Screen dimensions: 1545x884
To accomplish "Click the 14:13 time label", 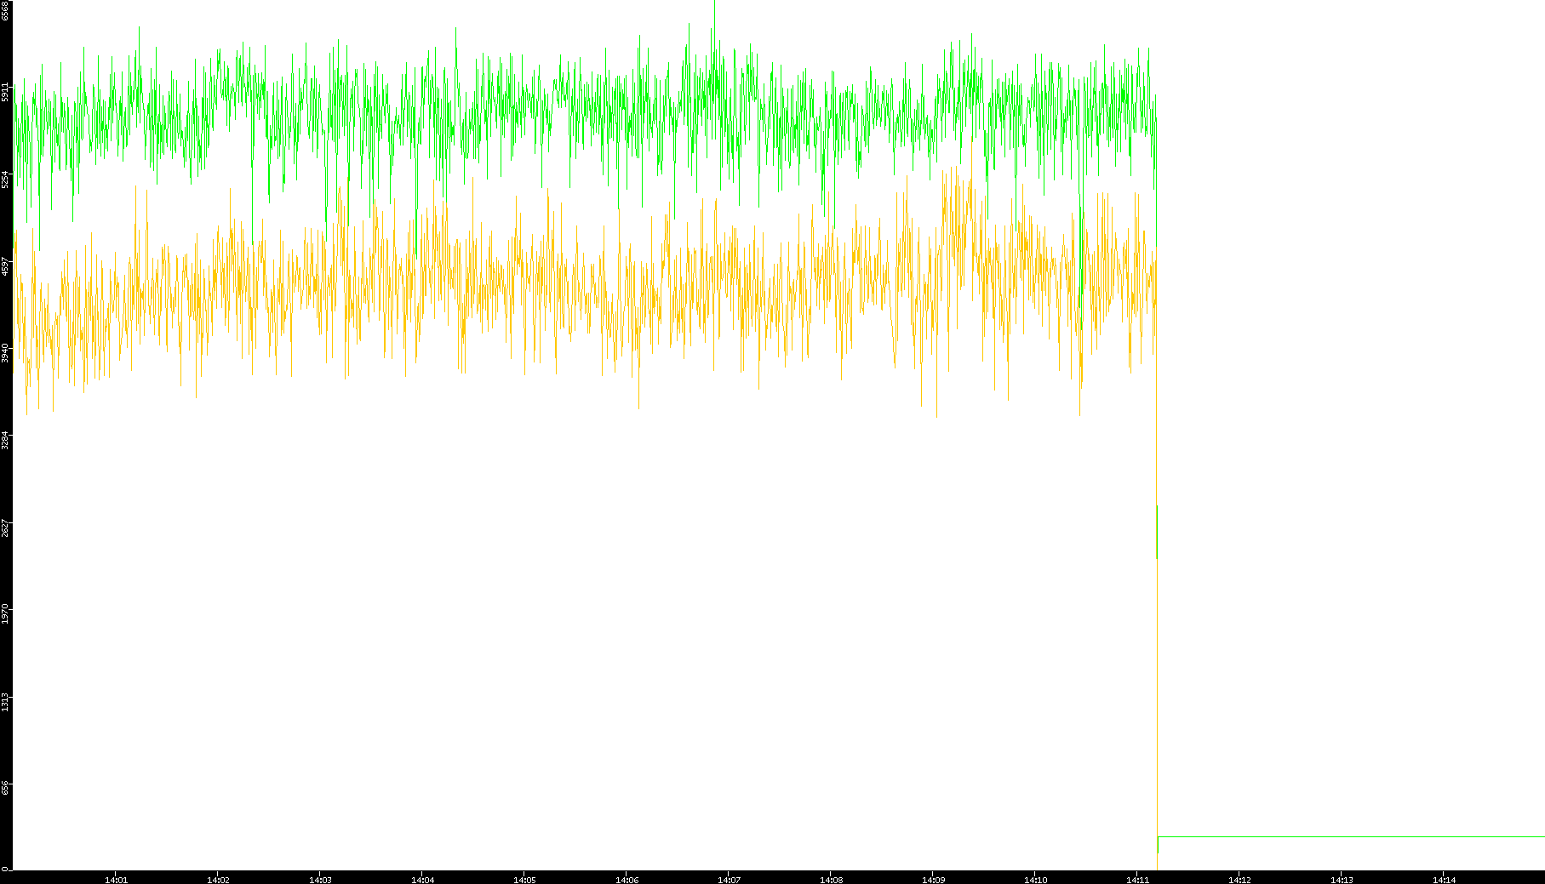I will point(1342,879).
